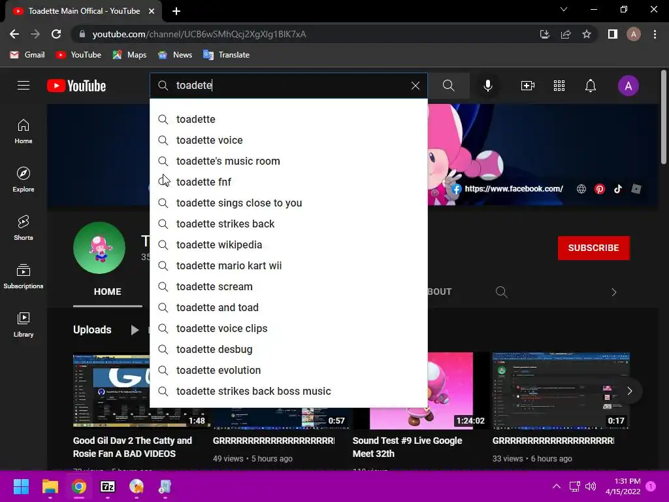The height and width of the screenshot is (502, 669).
Task: Choose suggestion "toadette desbug"
Action: 289,349
